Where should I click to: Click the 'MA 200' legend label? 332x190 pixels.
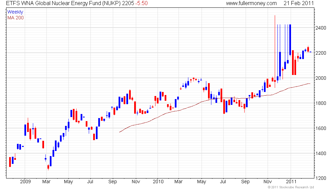click(16, 18)
